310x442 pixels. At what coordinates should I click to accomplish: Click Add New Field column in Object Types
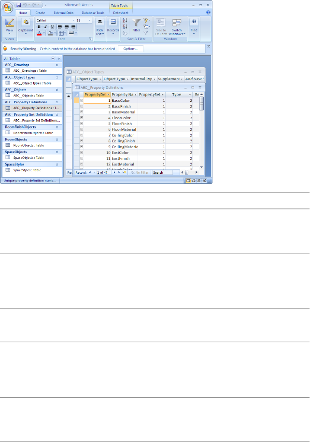[195, 79]
